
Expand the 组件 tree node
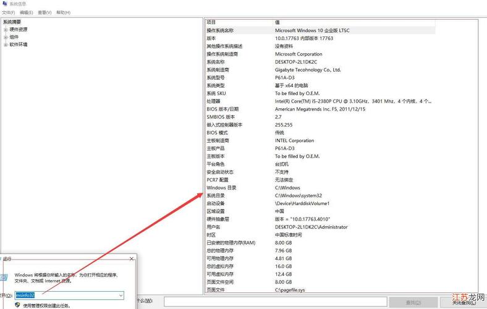(x=6, y=37)
